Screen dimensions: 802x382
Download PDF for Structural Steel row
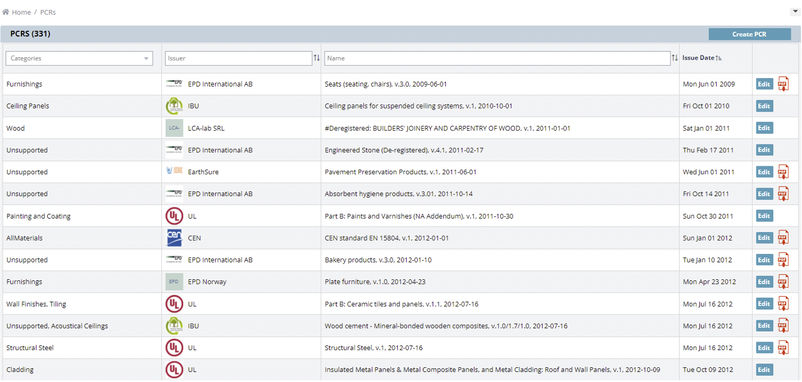pos(783,348)
